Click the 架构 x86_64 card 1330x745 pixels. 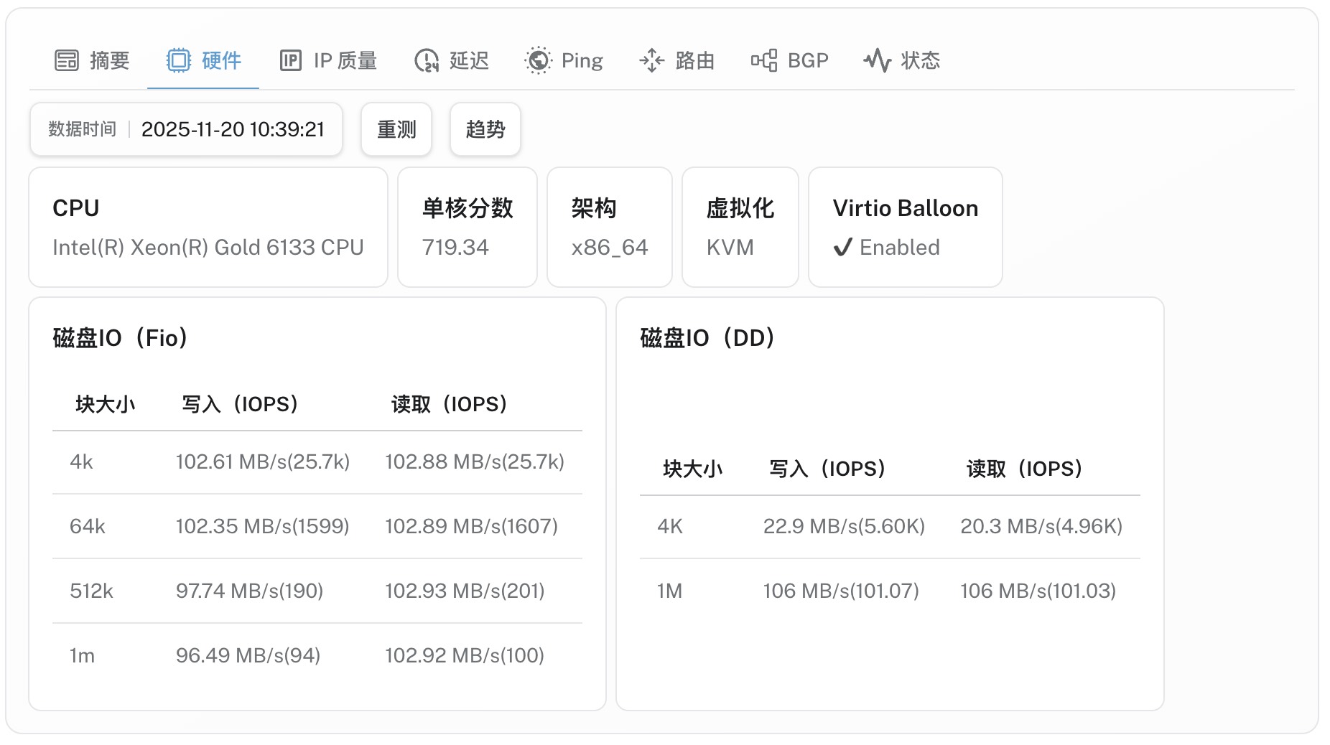point(610,228)
